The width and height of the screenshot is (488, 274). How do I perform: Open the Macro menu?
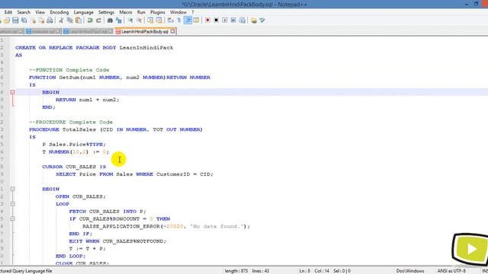click(126, 12)
